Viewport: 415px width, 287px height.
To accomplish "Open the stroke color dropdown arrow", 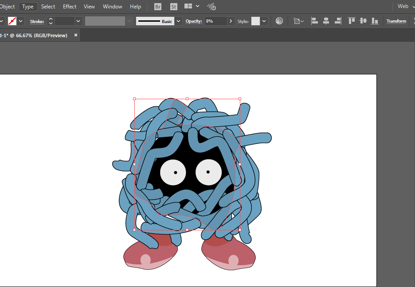I will [x=21, y=21].
